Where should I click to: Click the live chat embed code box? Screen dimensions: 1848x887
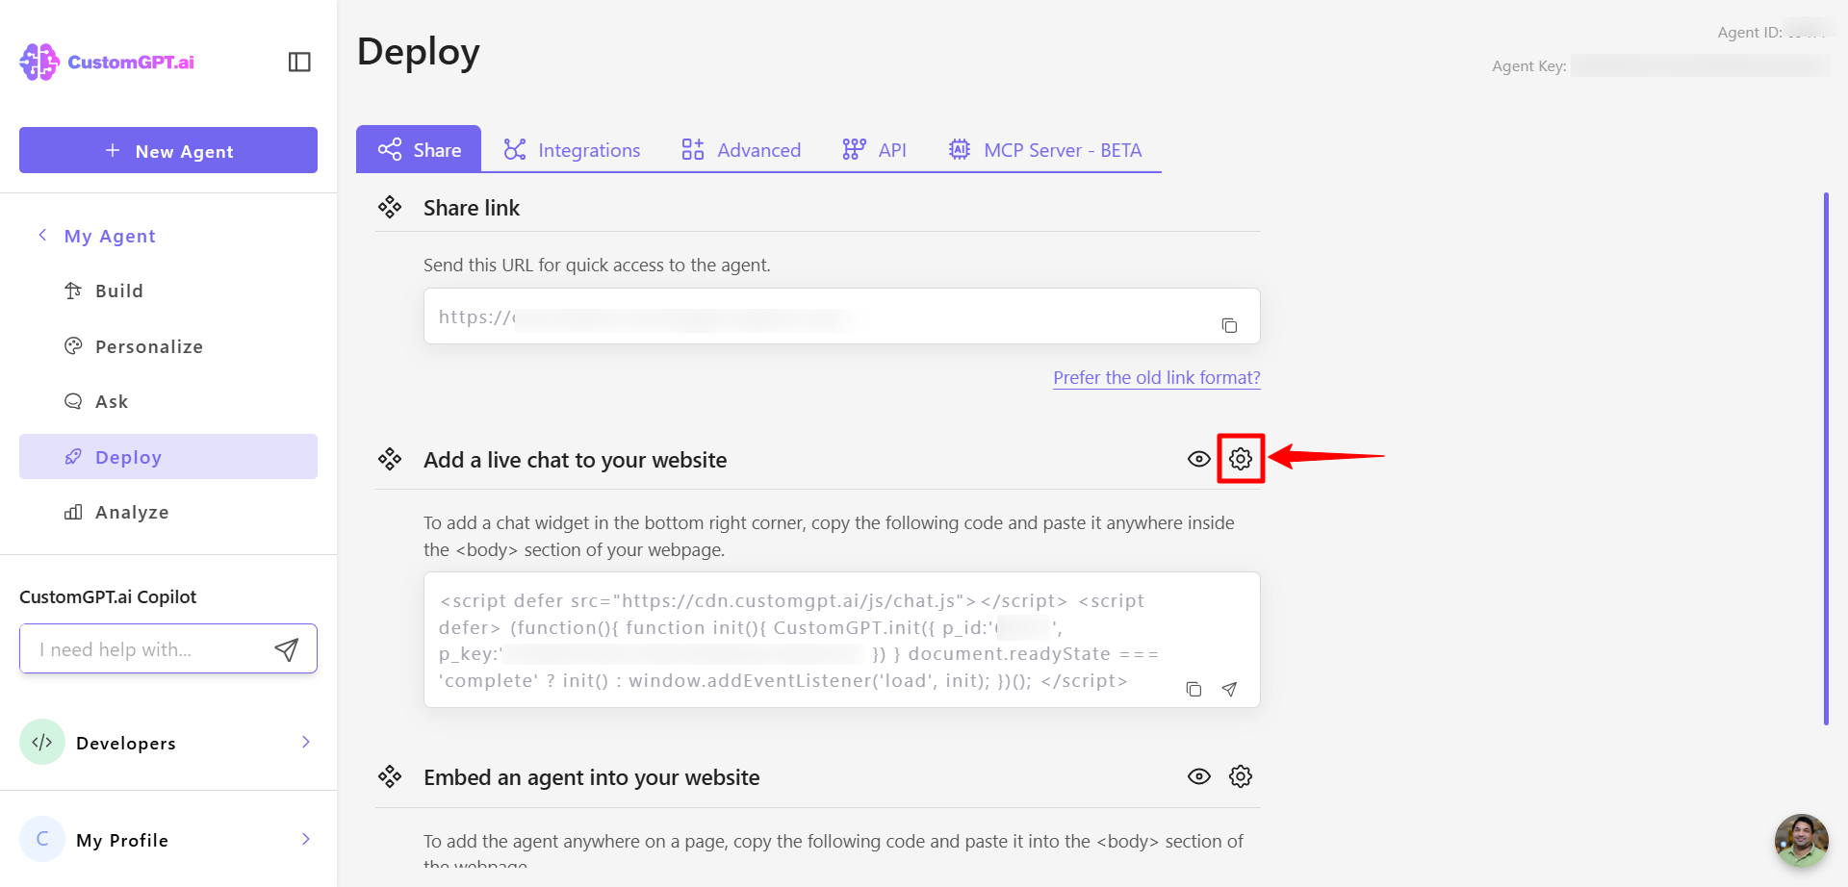842,640
